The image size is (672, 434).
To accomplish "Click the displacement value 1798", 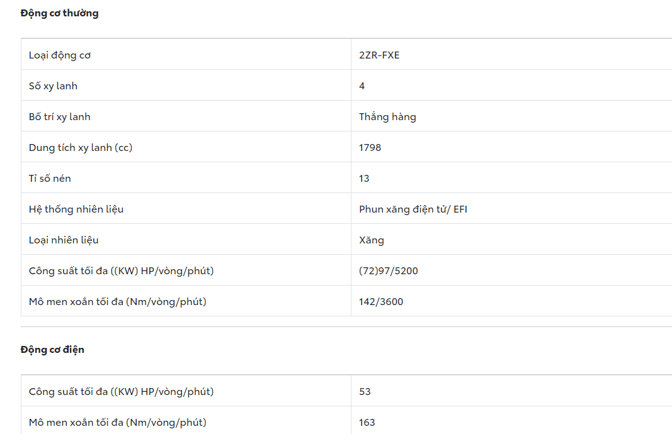I will click(370, 148).
